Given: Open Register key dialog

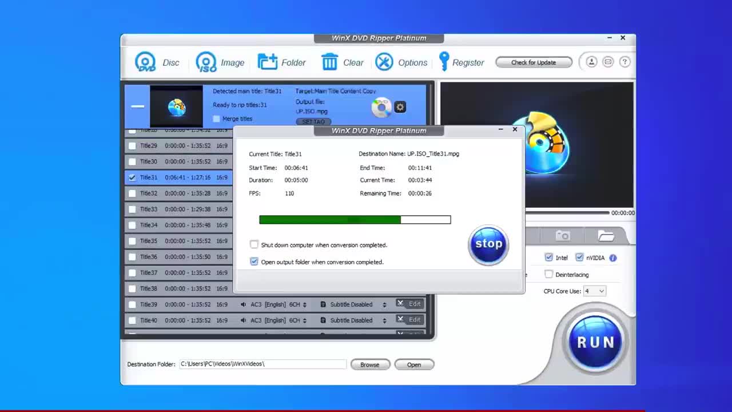Looking at the screenshot, I should [444, 62].
